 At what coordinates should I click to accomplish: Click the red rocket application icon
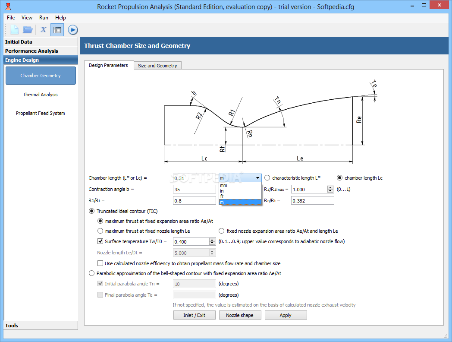coord(8,6)
